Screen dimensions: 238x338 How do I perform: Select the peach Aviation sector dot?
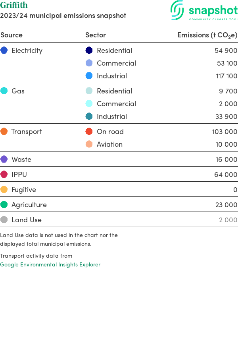[x=89, y=144]
